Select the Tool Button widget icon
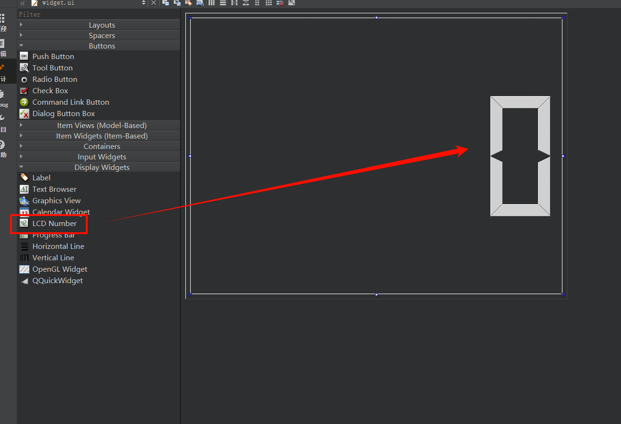621x424 pixels. (x=24, y=68)
